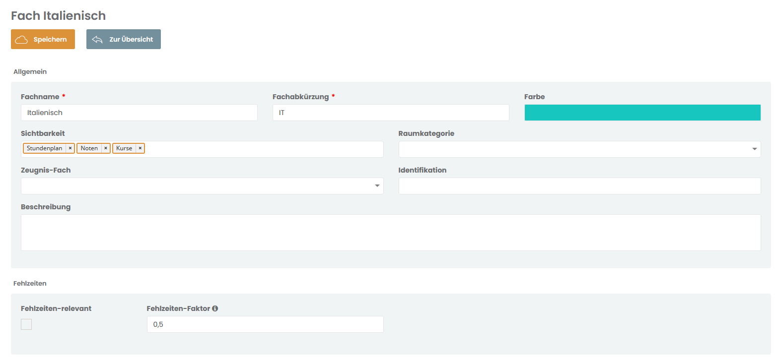Remove the Stundenplan visibility tag
The image size is (782, 363).
tap(70, 148)
